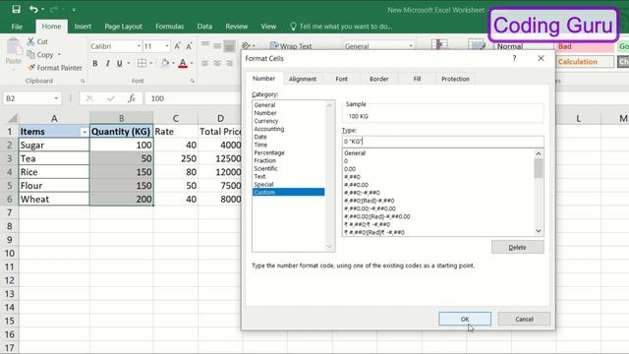Open the Borders dropdown arrow

pos(151,63)
